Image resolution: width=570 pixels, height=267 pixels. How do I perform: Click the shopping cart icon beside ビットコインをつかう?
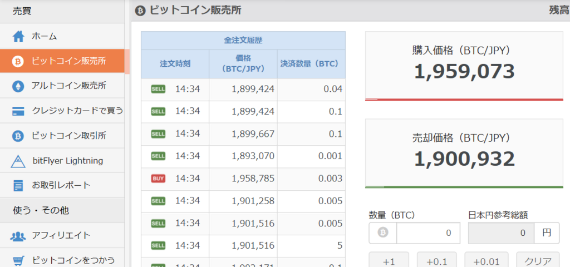coord(18,260)
